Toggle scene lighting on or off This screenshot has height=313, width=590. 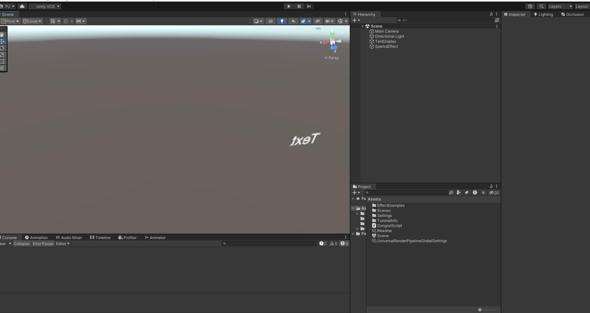click(282, 21)
